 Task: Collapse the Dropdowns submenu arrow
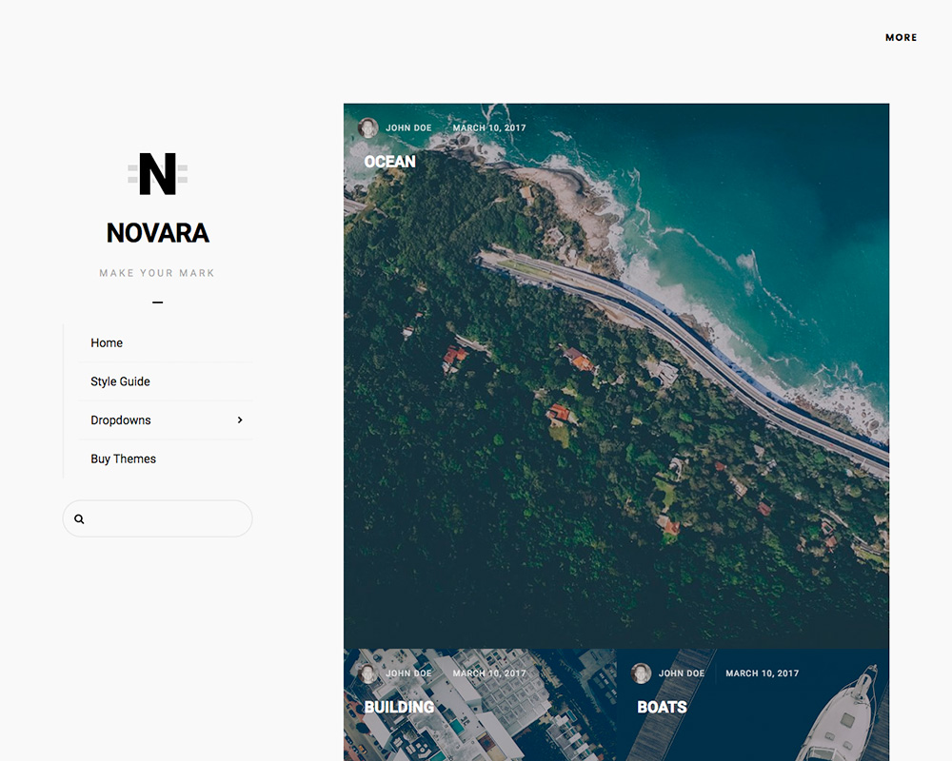tap(240, 420)
